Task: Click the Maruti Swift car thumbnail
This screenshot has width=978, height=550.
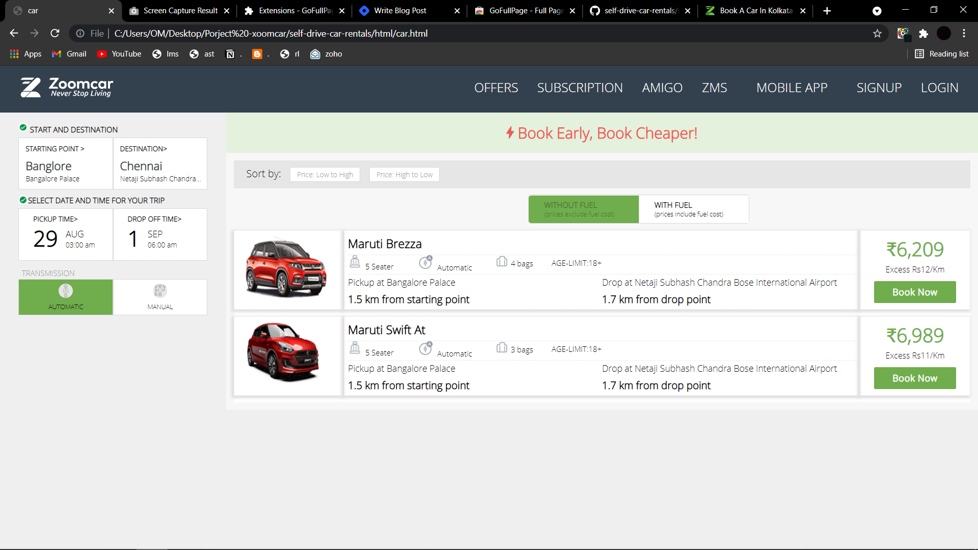Action: pos(284,352)
